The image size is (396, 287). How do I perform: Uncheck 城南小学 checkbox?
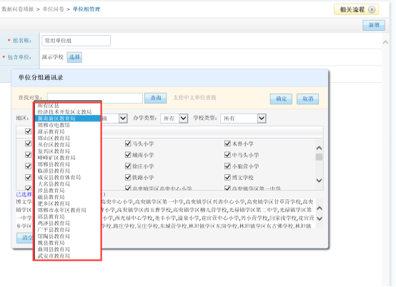[128, 155]
